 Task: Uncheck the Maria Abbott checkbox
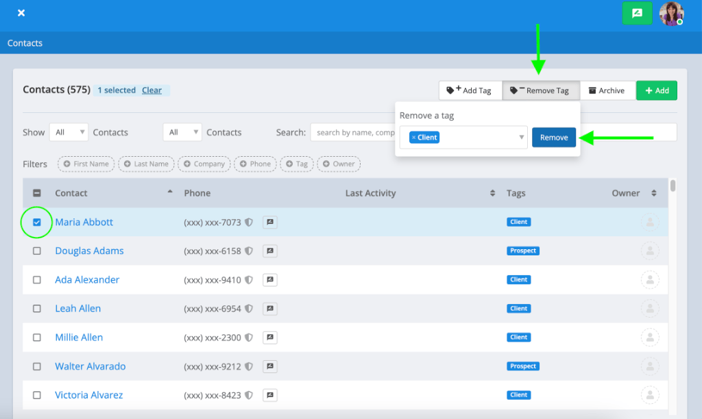(37, 223)
